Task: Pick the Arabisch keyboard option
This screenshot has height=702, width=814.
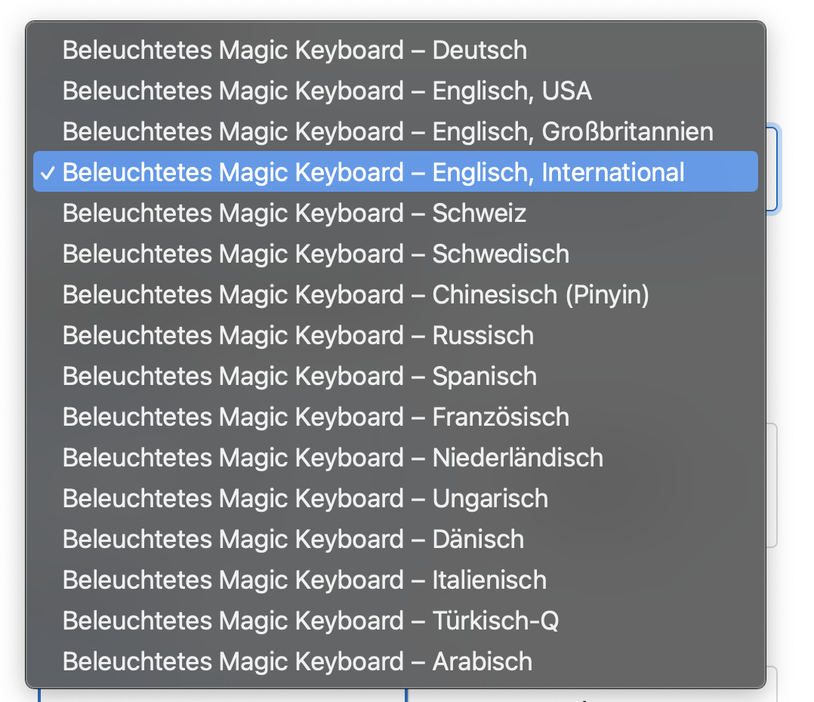Action: click(x=298, y=662)
